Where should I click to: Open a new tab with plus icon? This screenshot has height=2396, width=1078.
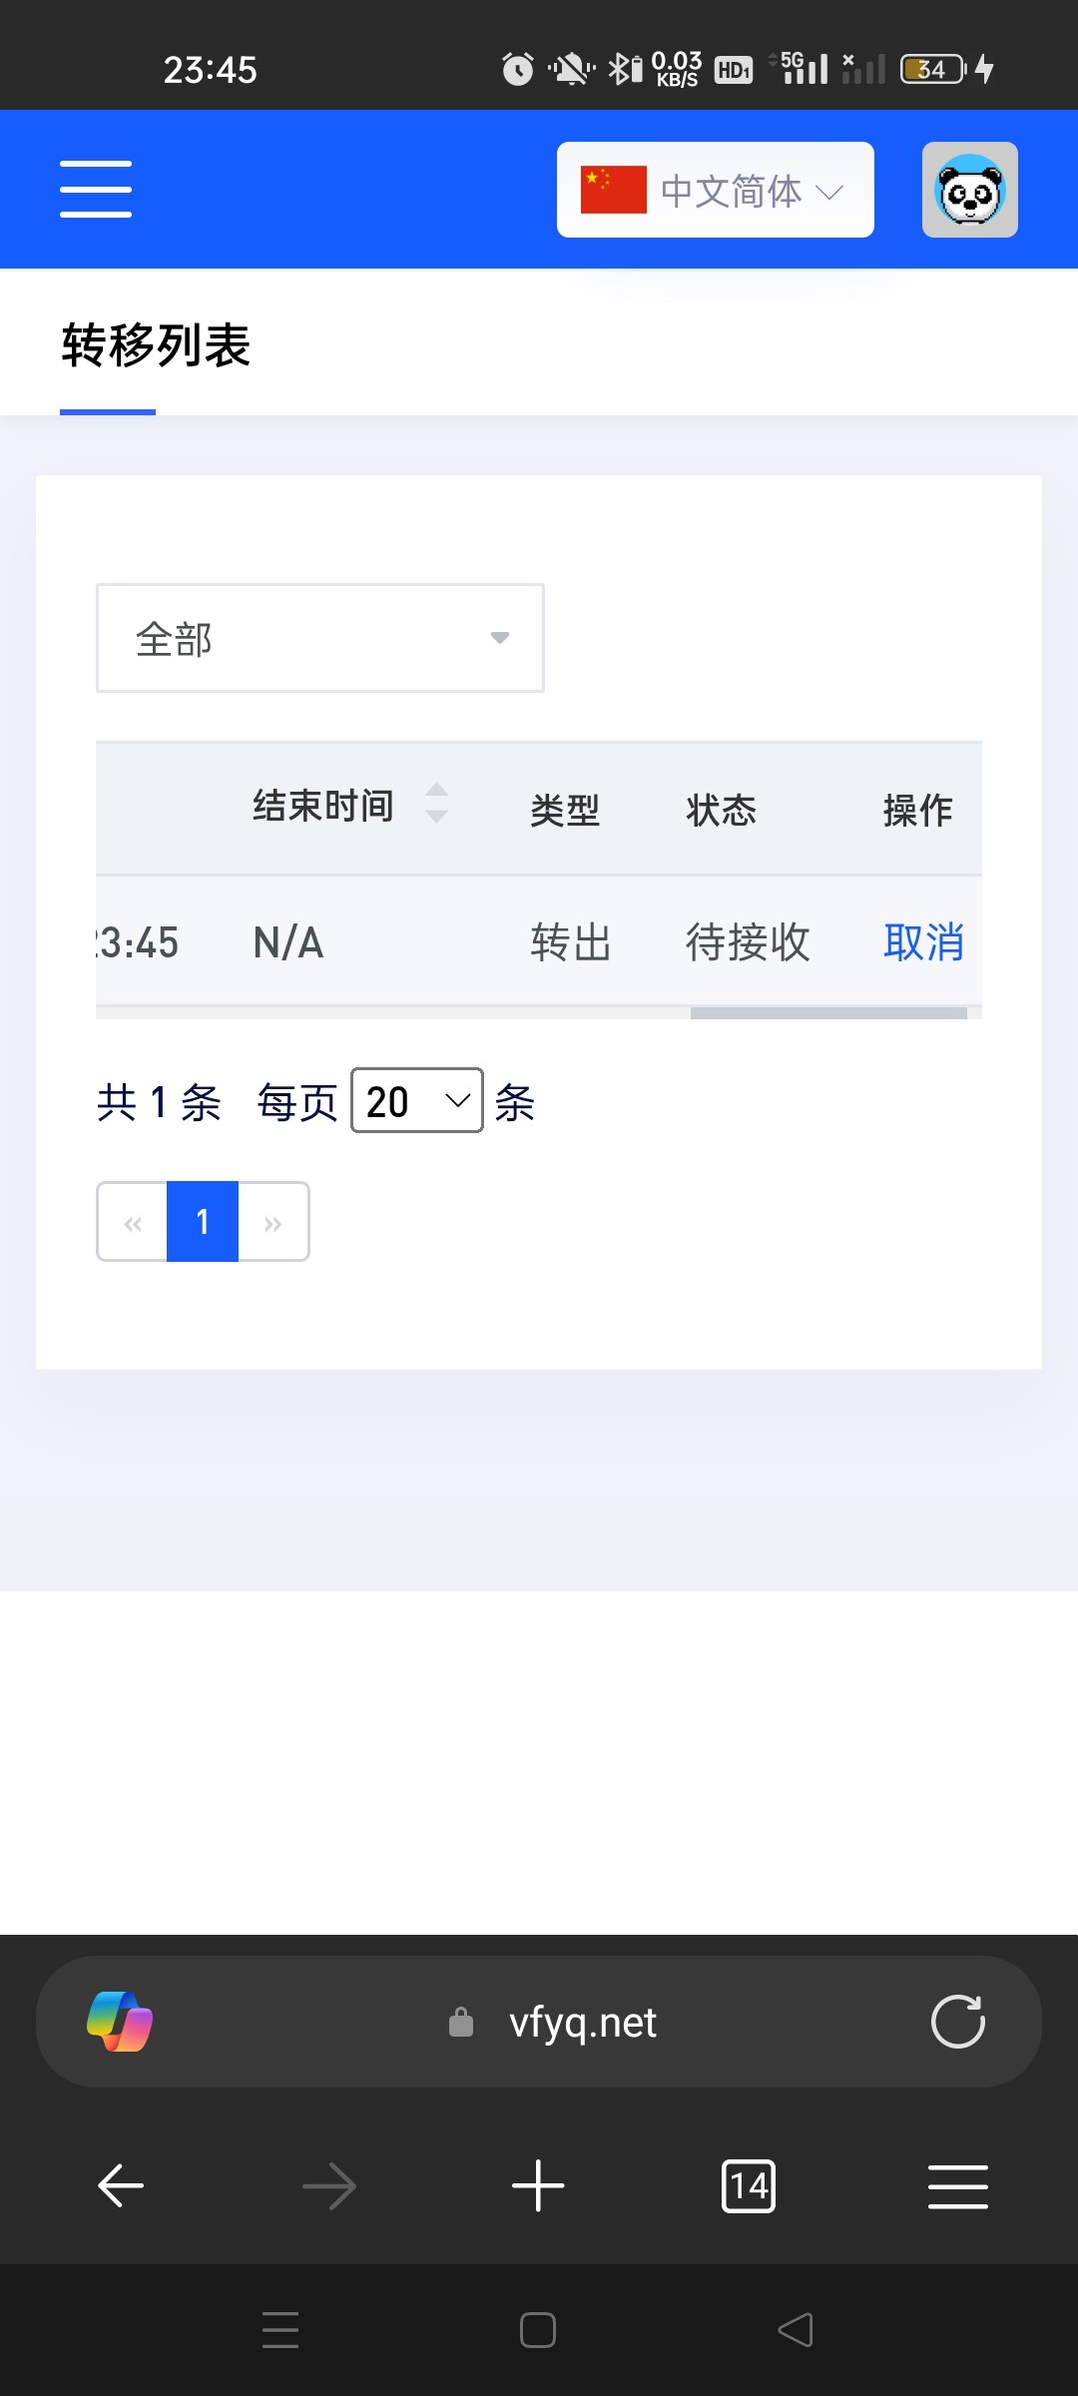coord(538,2186)
